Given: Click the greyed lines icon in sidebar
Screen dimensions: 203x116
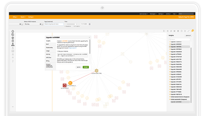Looking at the screenshot, I should click(x=13, y=57).
